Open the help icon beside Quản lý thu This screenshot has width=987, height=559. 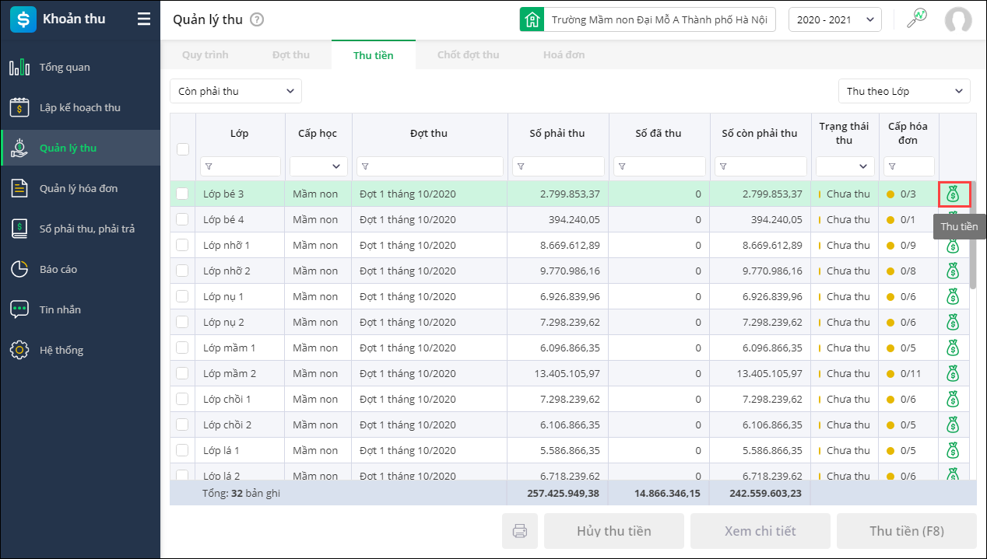click(257, 20)
